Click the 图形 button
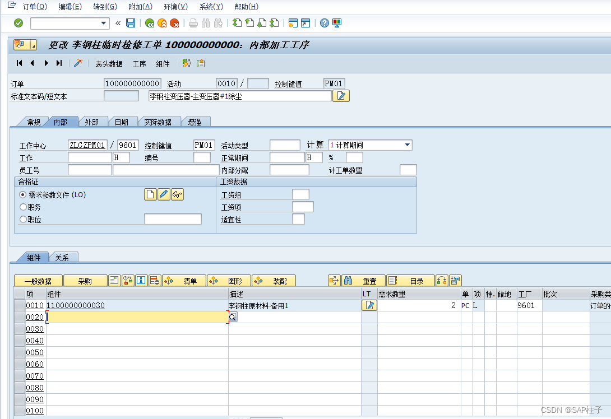 coord(229,281)
